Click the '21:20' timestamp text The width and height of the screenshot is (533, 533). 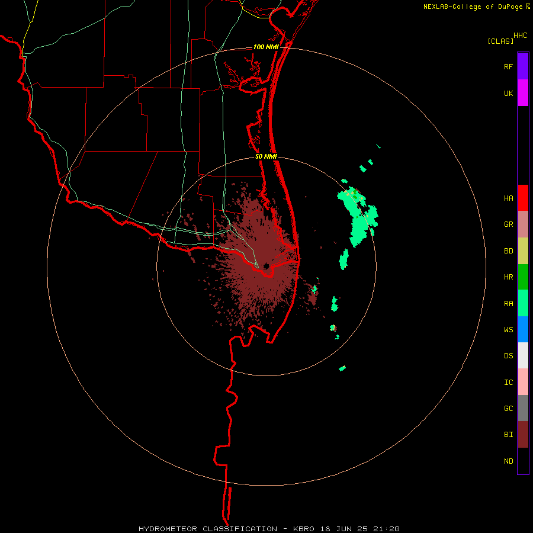click(386, 529)
